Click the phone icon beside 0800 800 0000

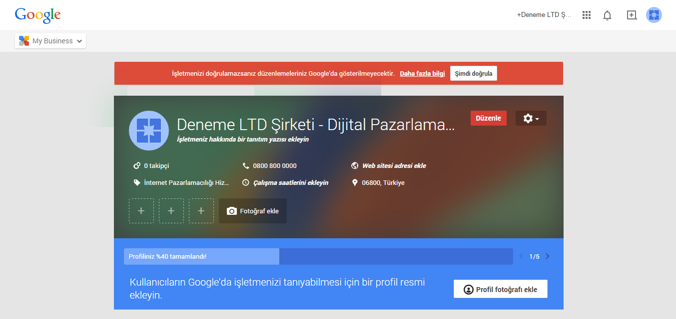tap(246, 165)
